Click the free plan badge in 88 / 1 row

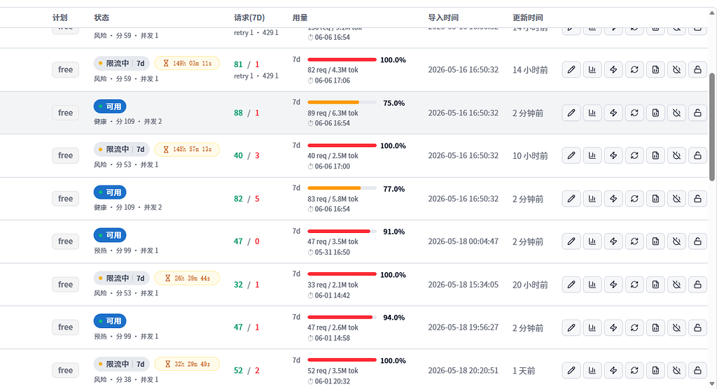[x=65, y=113]
